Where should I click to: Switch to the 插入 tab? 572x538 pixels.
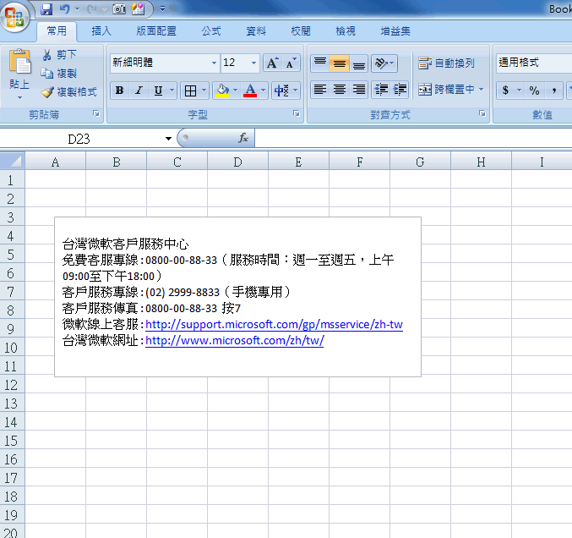coord(101,31)
